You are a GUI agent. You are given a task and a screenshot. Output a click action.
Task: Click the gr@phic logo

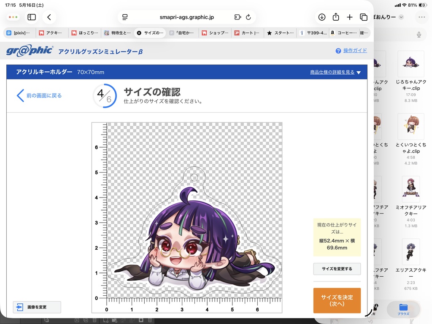[x=30, y=51]
